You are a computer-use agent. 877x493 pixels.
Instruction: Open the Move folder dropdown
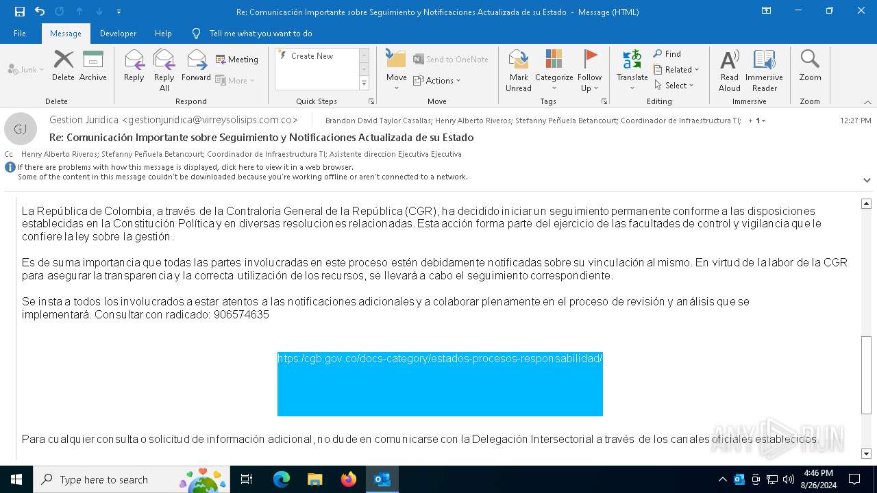point(396,71)
